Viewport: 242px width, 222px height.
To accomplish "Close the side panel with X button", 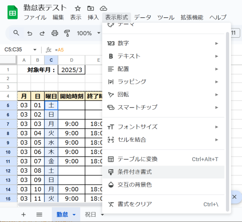I will pyautogui.click(x=234, y=197).
